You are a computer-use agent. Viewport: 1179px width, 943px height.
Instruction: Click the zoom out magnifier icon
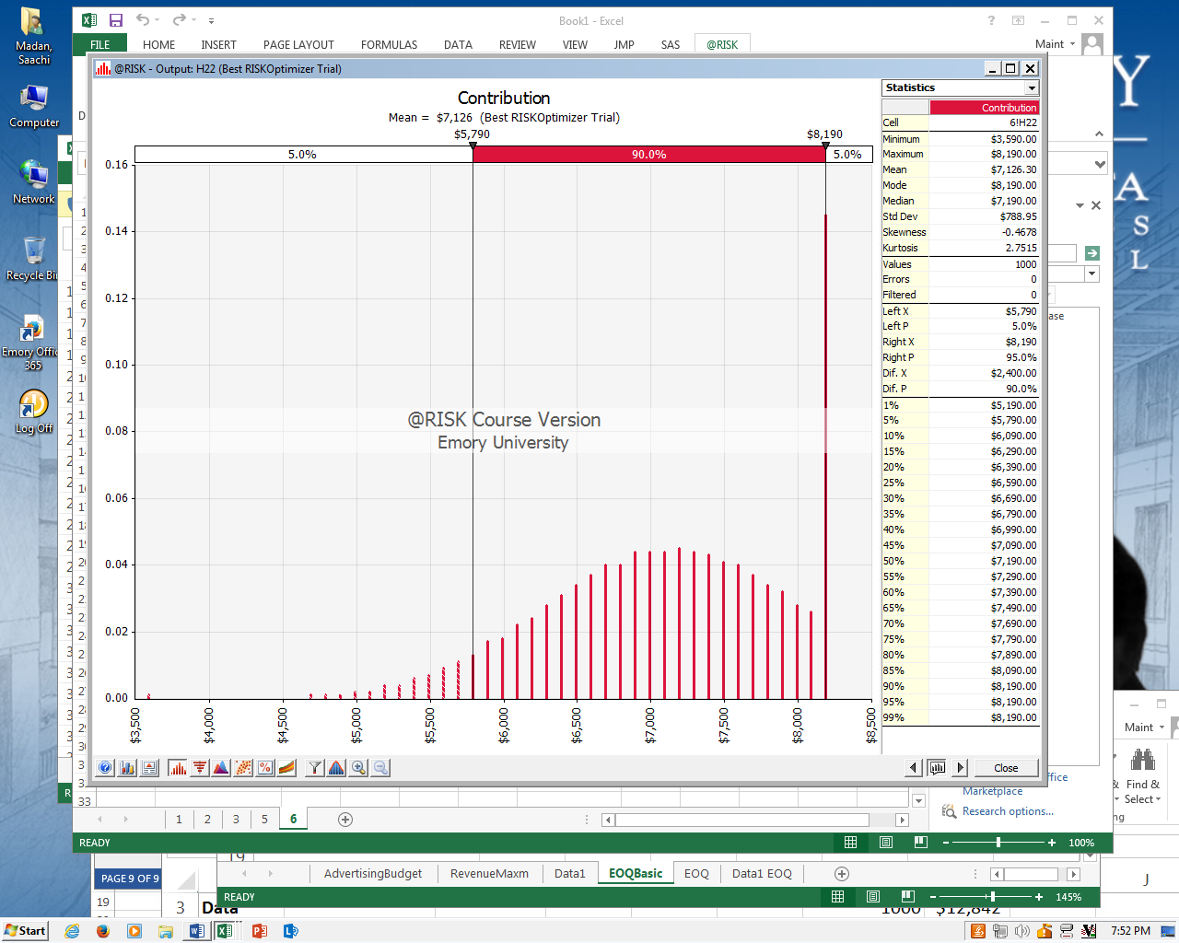click(x=380, y=768)
